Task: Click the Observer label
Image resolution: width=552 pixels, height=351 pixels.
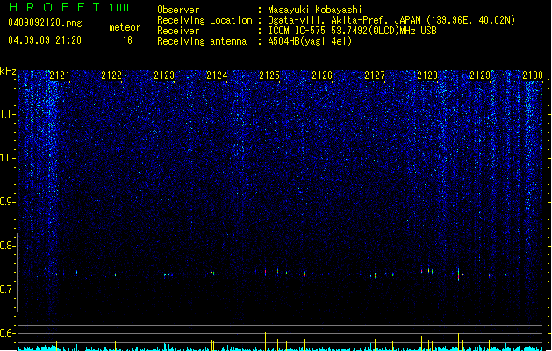Action: pos(178,10)
